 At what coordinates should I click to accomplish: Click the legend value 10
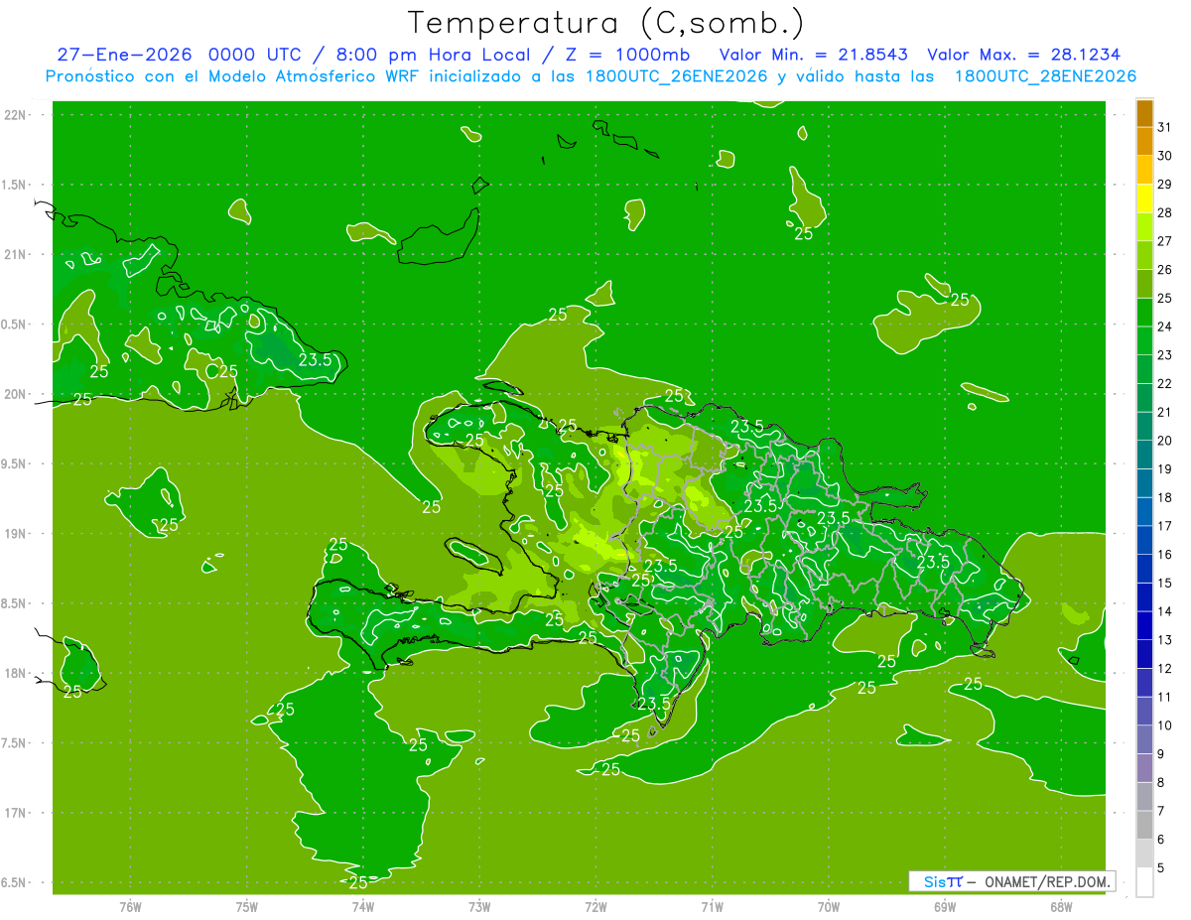[x=1165, y=725]
